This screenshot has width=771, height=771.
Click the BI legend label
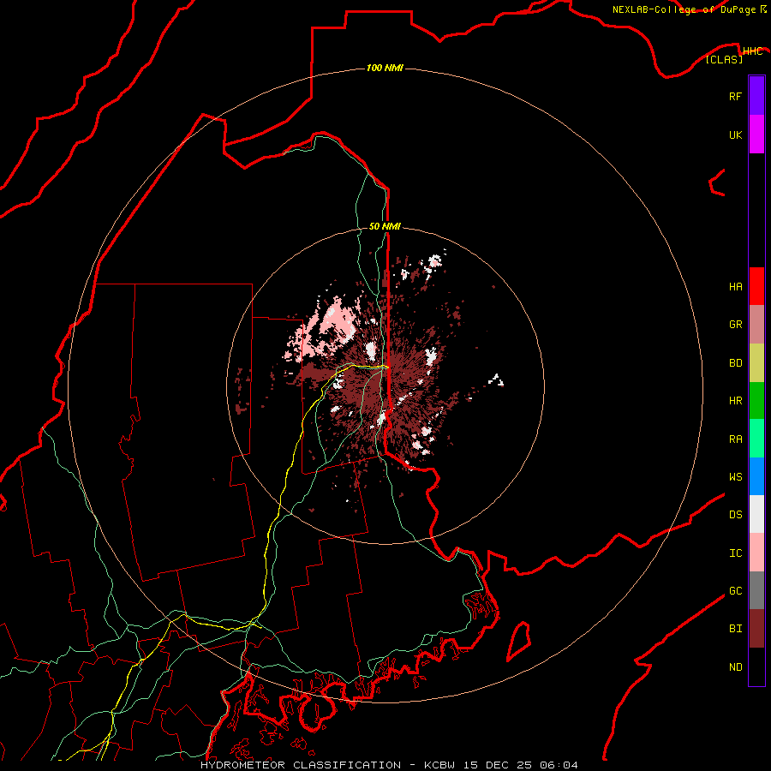[x=735, y=629]
